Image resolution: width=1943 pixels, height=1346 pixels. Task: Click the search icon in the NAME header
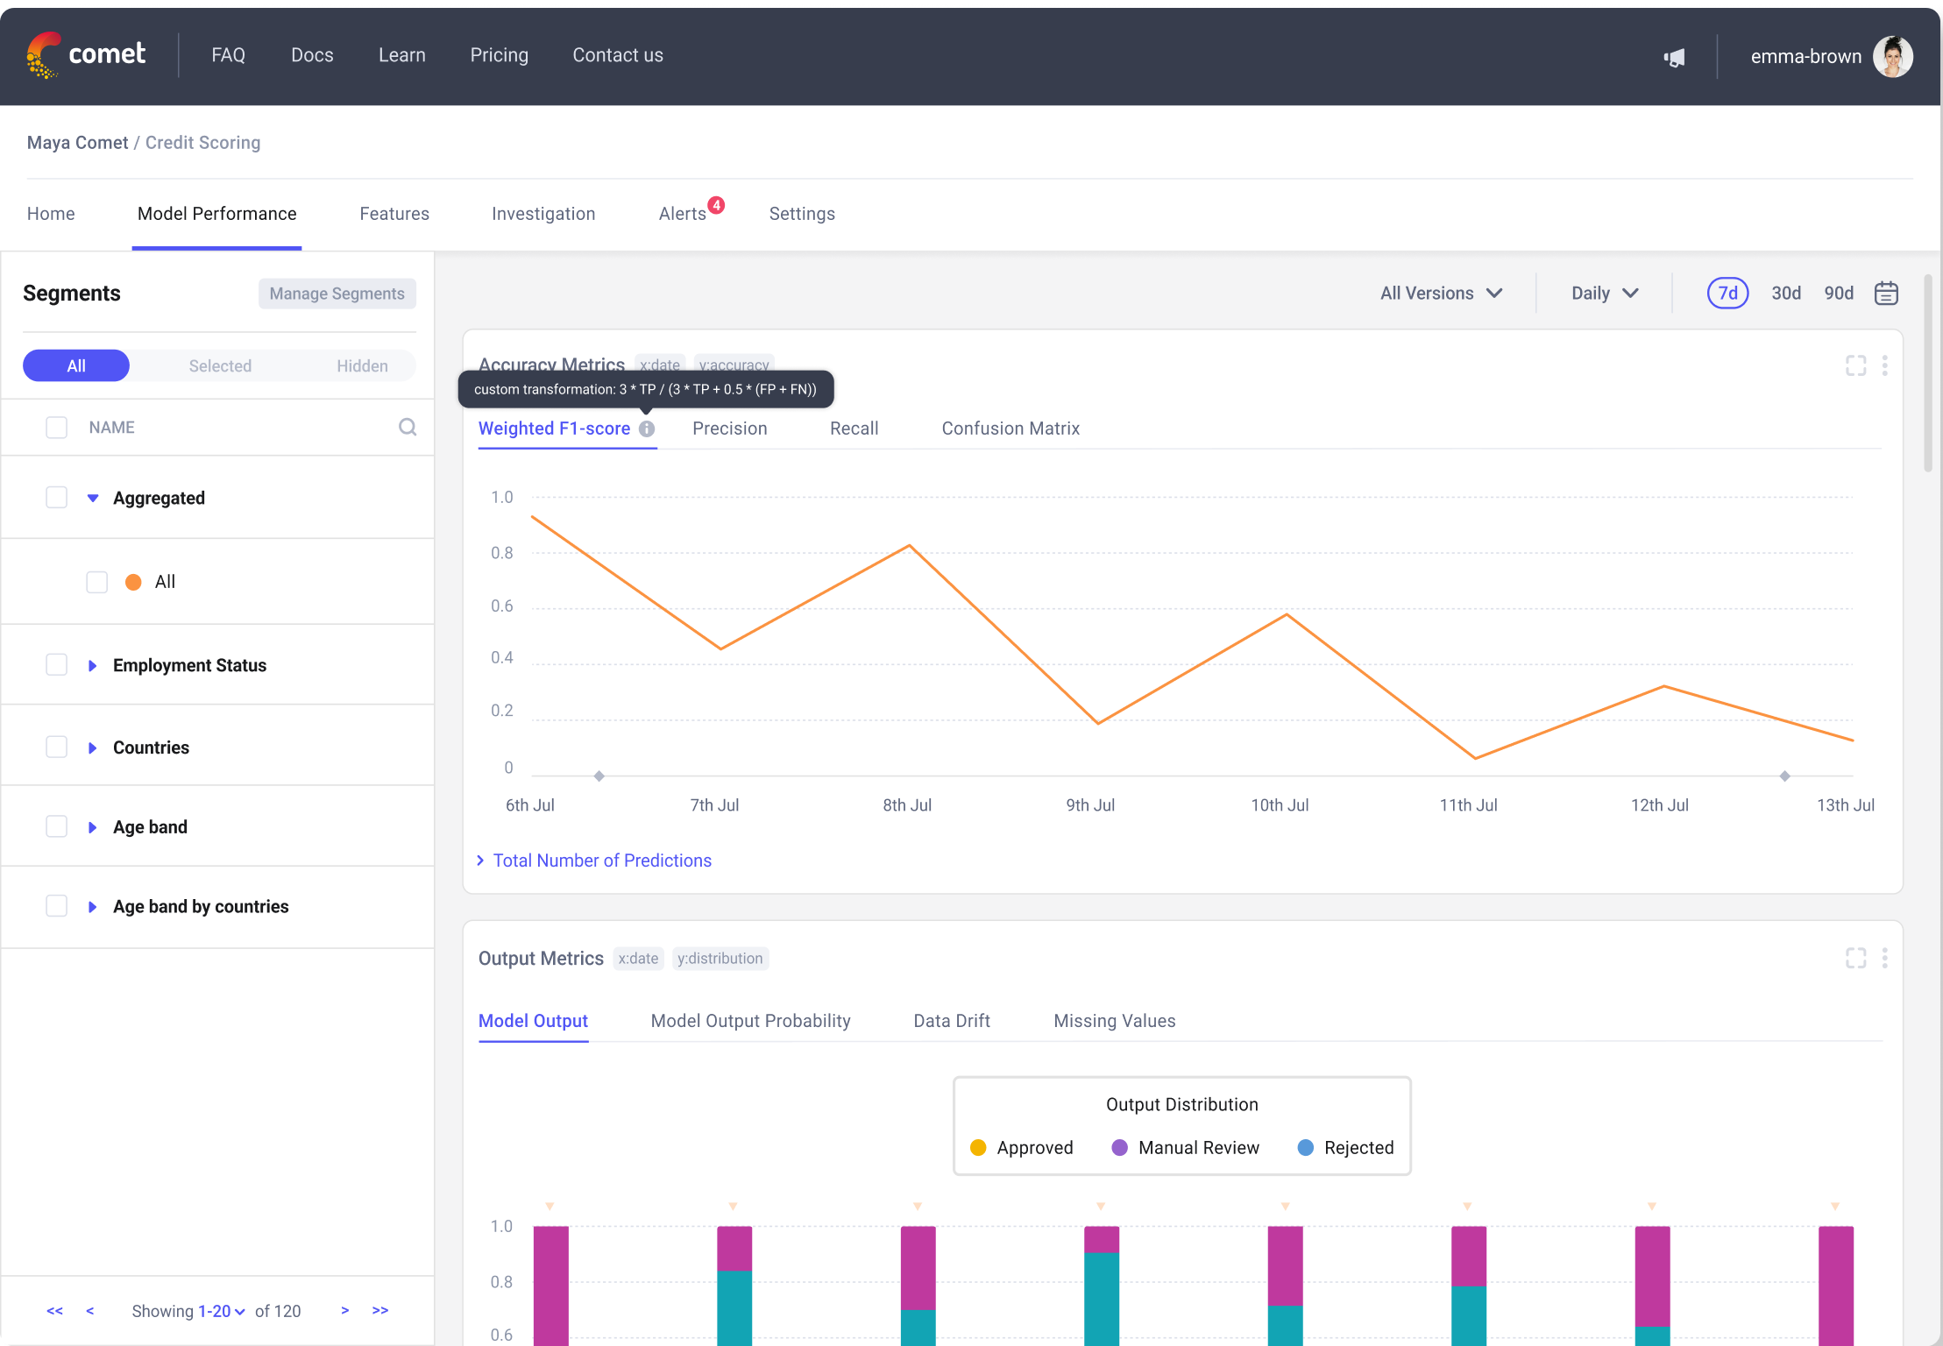[408, 427]
